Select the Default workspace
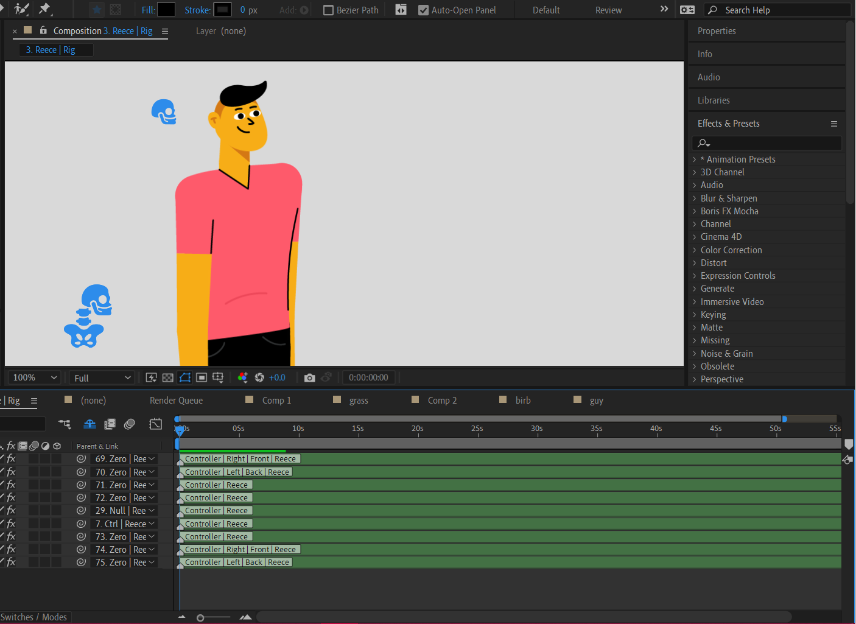This screenshot has width=856, height=624. click(x=546, y=10)
